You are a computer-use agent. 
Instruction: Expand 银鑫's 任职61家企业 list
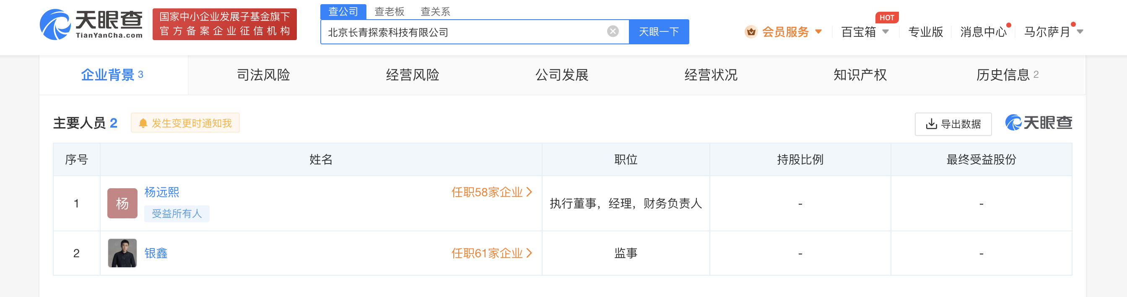tap(491, 253)
